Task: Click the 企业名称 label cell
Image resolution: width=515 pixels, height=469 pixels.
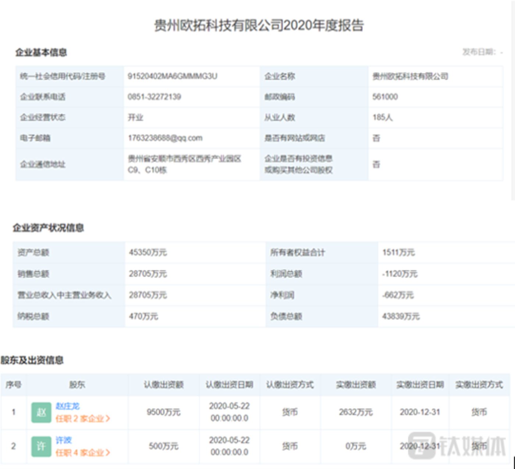Action: 280,76
